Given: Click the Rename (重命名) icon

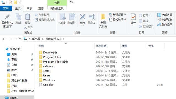Looking at the screenshot, I should pyautogui.click(x=92, y=17).
